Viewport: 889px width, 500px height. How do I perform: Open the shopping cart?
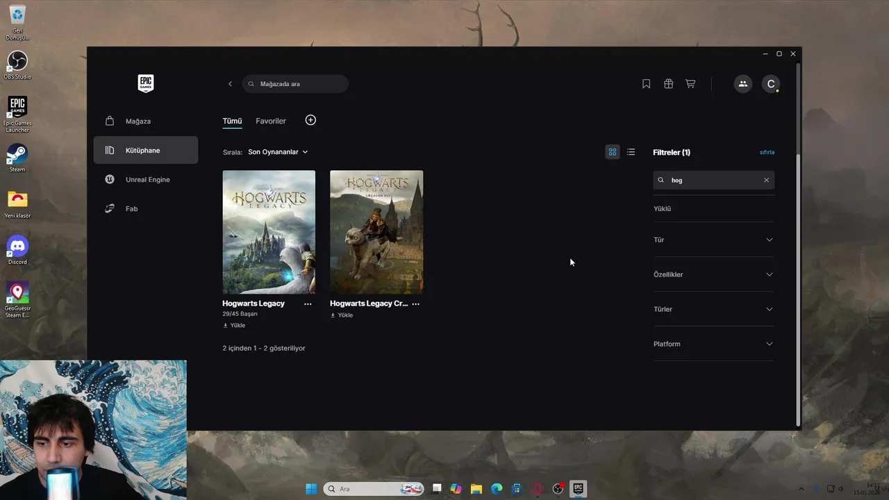[x=690, y=84]
